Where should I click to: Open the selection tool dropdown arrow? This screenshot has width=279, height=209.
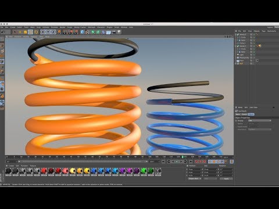[x=15, y=32]
